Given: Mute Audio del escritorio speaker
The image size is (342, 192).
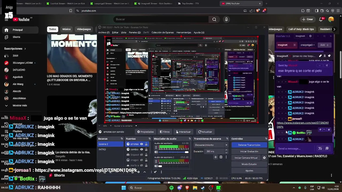Looking at the screenshot, I should click(156, 152).
